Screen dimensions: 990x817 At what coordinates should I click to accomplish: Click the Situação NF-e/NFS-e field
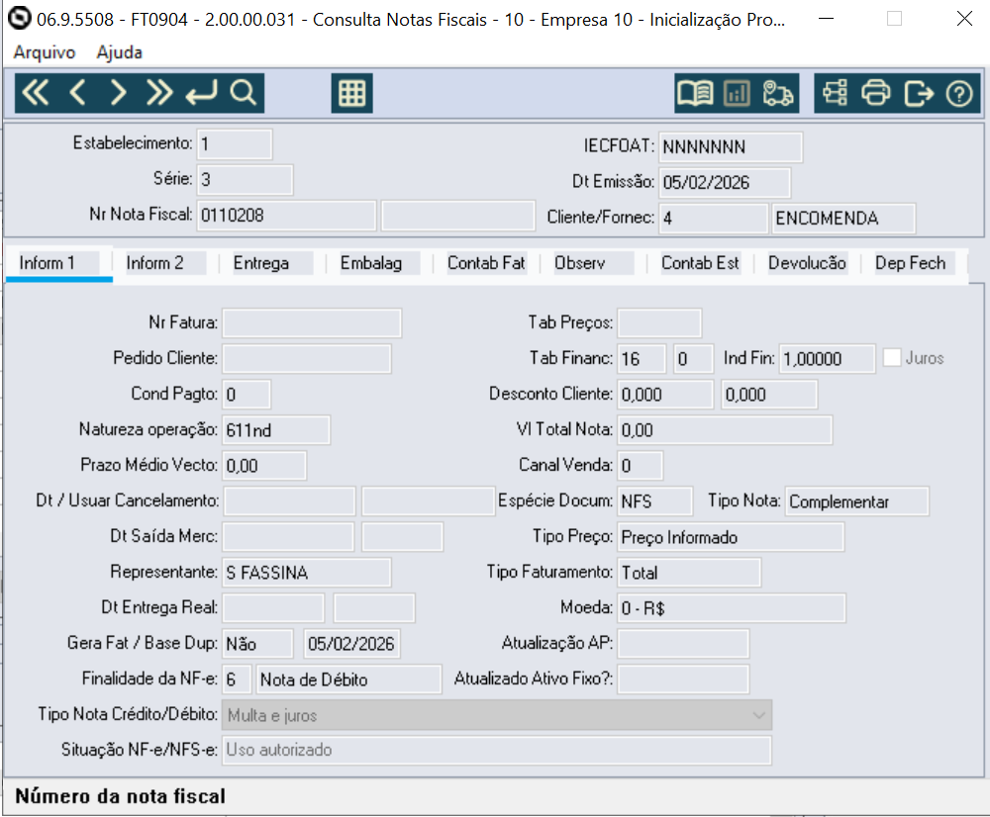(497, 750)
